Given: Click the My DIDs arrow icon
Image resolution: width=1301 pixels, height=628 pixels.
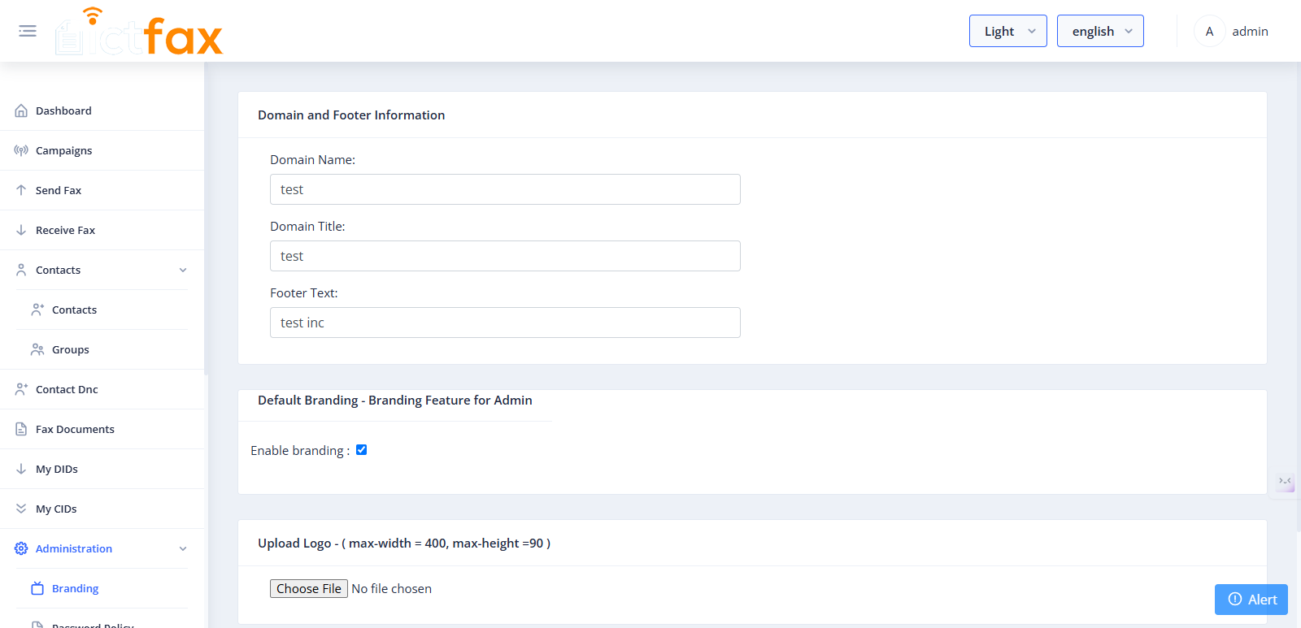Looking at the screenshot, I should [x=21, y=469].
